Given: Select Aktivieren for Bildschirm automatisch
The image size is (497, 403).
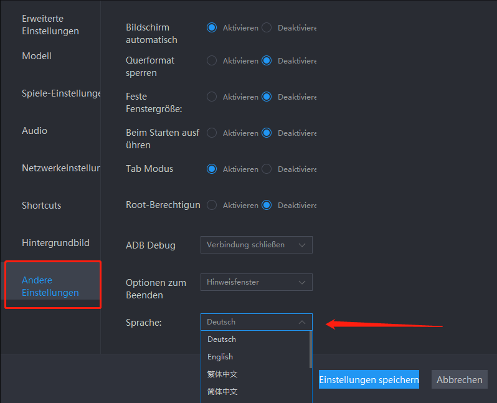Looking at the screenshot, I should 212,27.
